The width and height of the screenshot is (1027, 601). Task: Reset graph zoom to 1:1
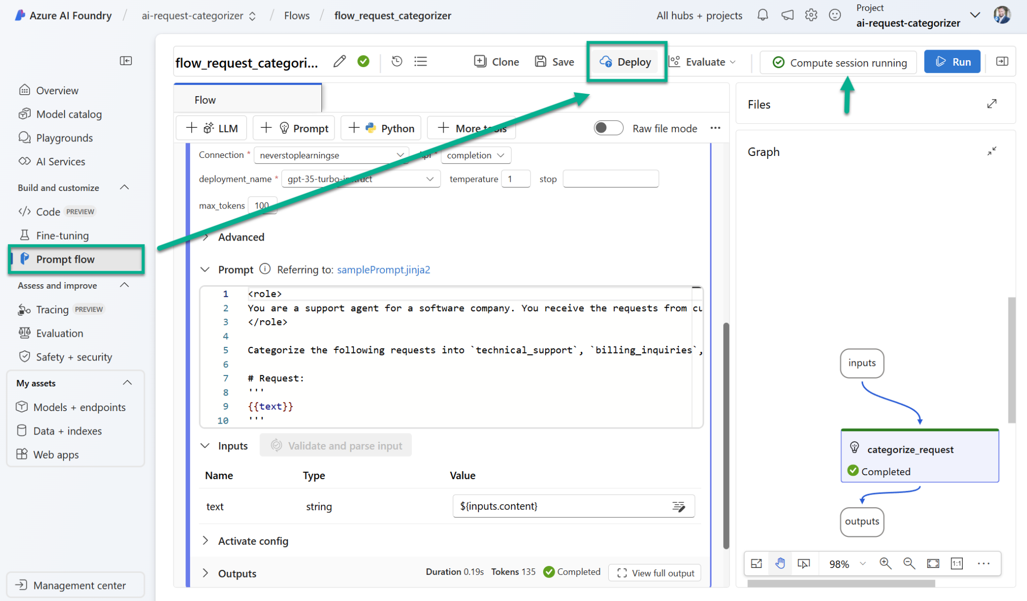(x=957, y=563)
